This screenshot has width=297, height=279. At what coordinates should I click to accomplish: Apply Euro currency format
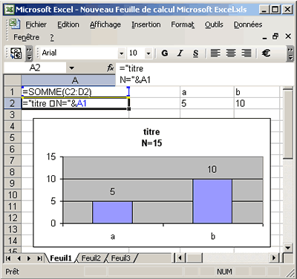click(x=266, y=53)
